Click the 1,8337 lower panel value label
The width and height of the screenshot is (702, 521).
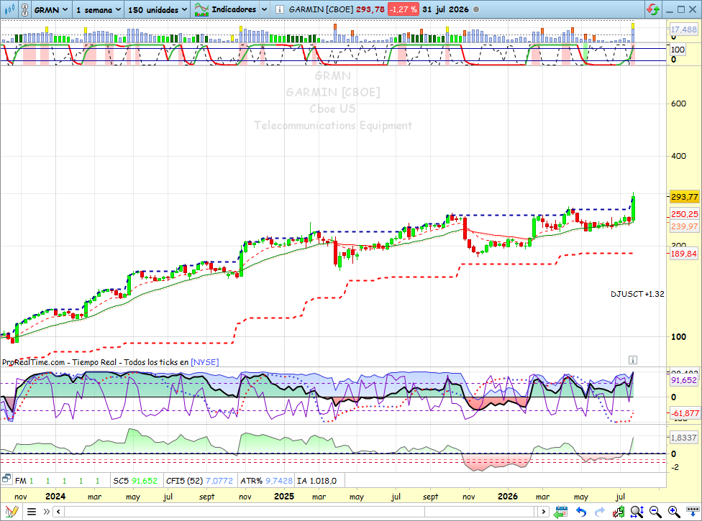pos(683,438)
